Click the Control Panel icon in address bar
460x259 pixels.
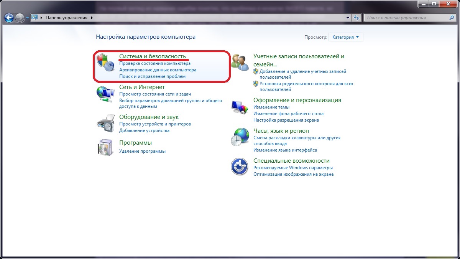35,18
